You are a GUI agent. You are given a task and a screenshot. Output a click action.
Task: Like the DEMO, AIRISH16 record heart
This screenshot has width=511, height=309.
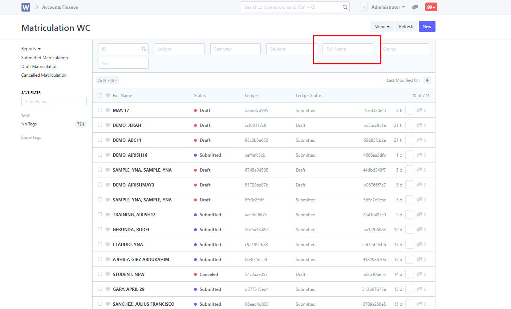tap(108, 155)
